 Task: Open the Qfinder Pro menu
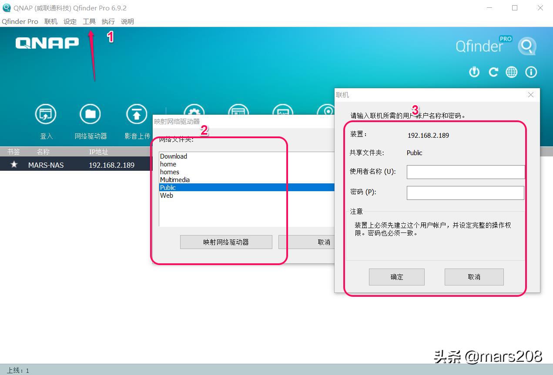(20, 21)
